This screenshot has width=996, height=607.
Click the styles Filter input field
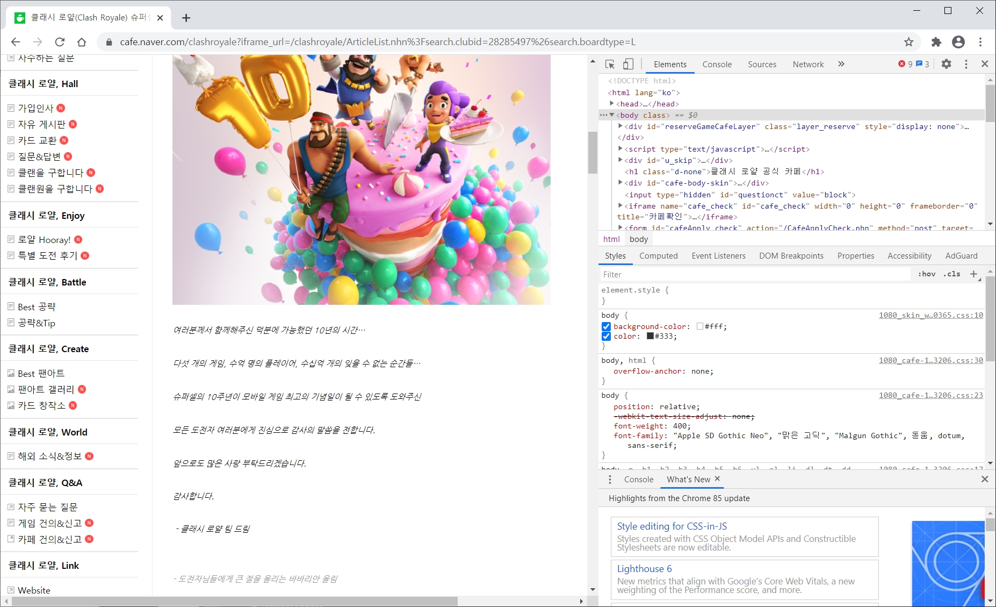[755, 274]
